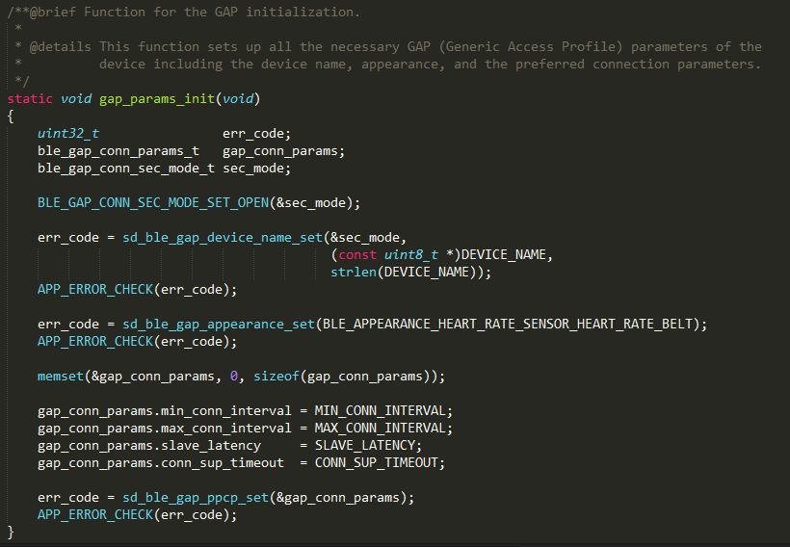Click the BLE_APPEARANCE_HEART_RATE_SENSOR_HEART_RATE_BELT constant
The width and height of the screenshot is (790, 547).
click(x=508, y=324)
